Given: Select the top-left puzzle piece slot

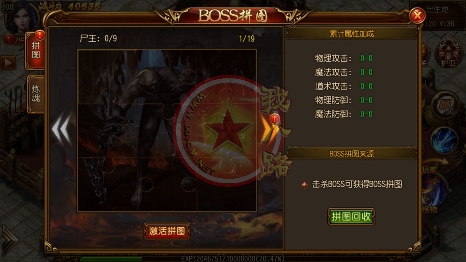Looking at the screenshot, I should [x=107, y=76].
